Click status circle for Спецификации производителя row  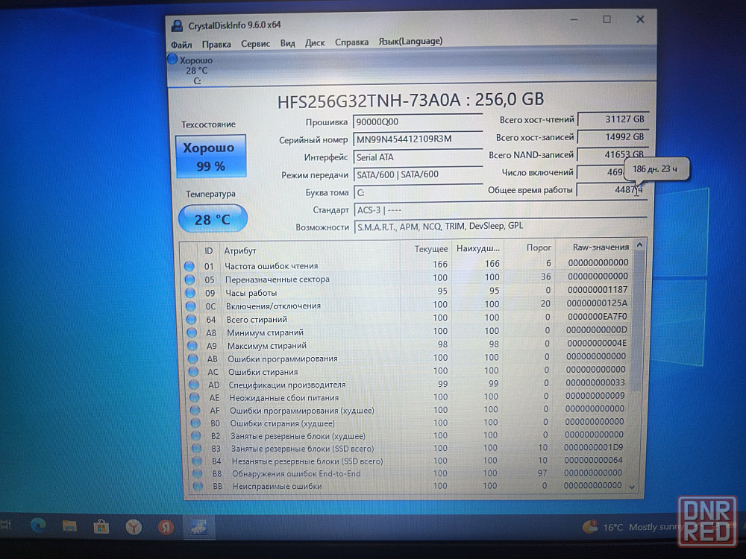(194, 385)
